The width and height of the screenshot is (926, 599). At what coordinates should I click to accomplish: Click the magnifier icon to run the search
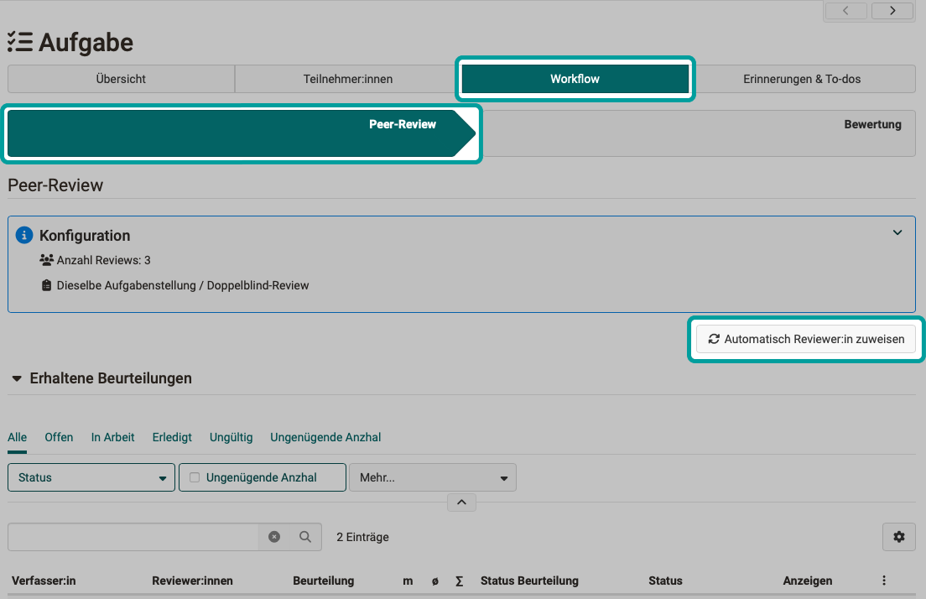pos(304,536)
